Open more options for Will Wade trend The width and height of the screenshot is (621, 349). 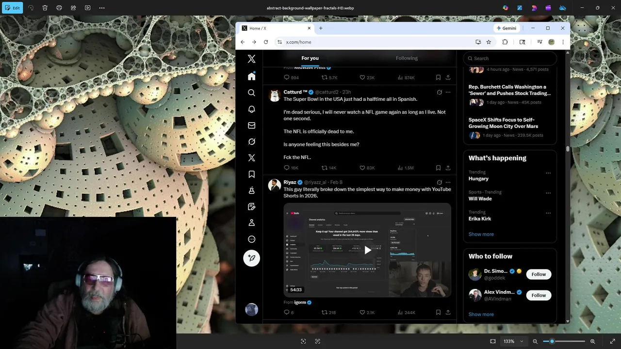548,193
